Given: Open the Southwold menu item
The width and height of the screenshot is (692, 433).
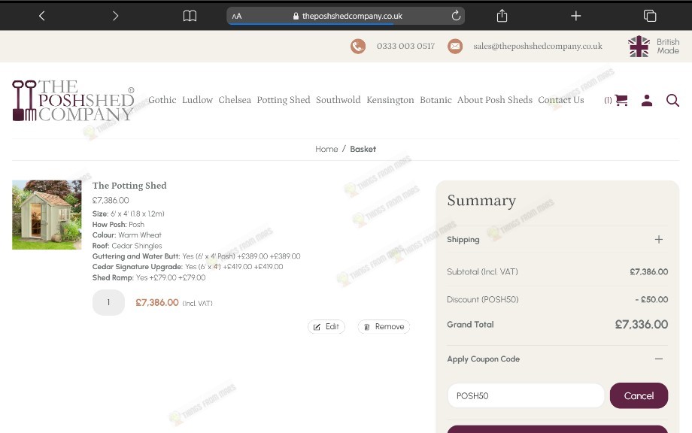Looking at the screenshot, I should [x=338, y=100].
